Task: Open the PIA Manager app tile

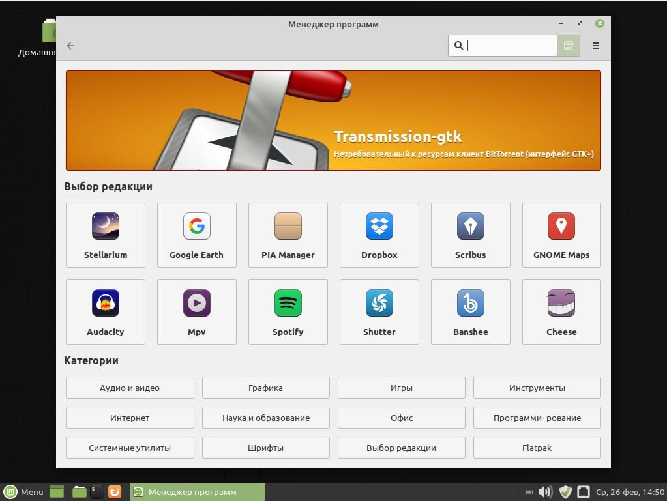Action: click(x=288, y=235)
